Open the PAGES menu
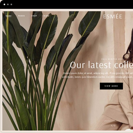Viewport: 133px width, 133px height. point(21,16)
